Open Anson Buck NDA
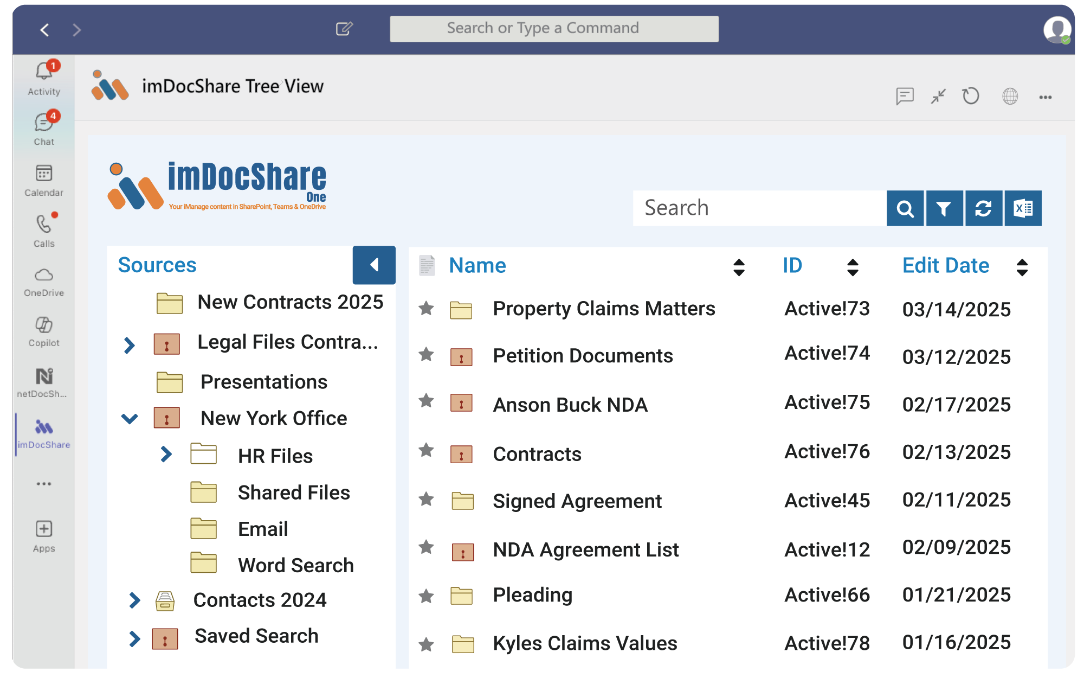 point(570,405)
